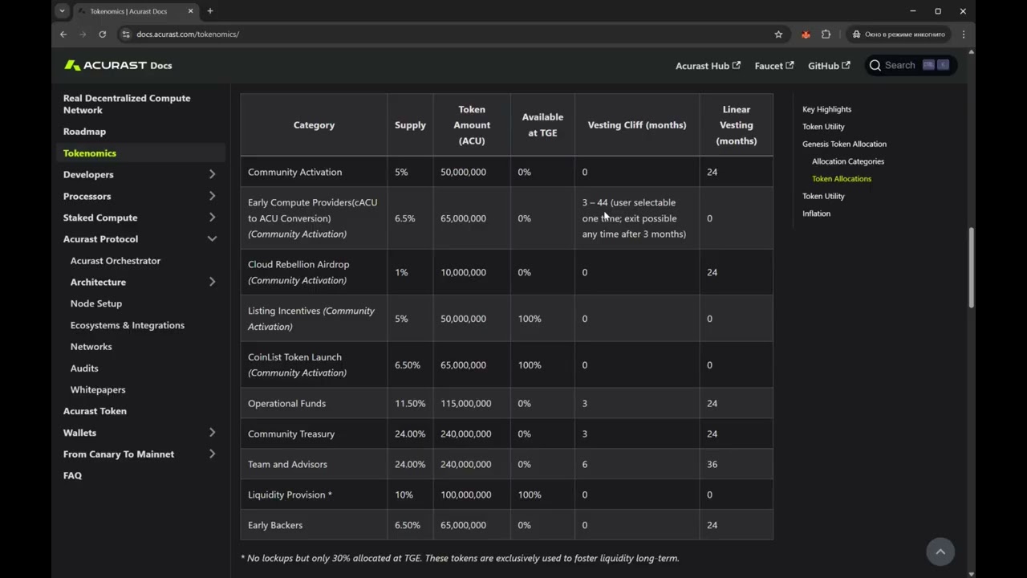Open Chrome three-dot menu
The width and height of the screenshot is (1027, 578).
(964, 35)
